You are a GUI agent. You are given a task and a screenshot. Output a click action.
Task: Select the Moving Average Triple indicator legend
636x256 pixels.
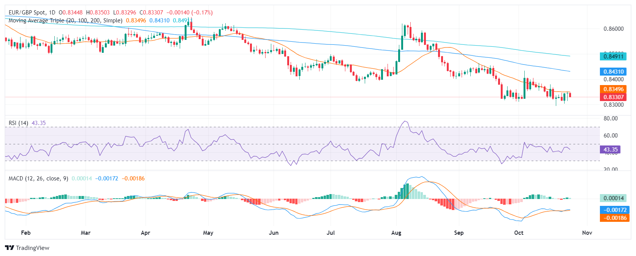pos(65,21)
